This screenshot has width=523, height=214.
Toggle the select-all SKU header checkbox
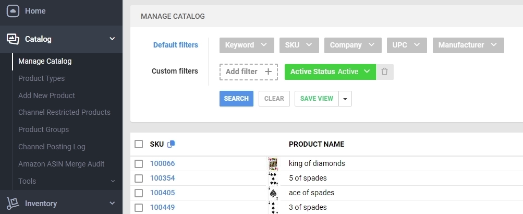click(139, 144)
